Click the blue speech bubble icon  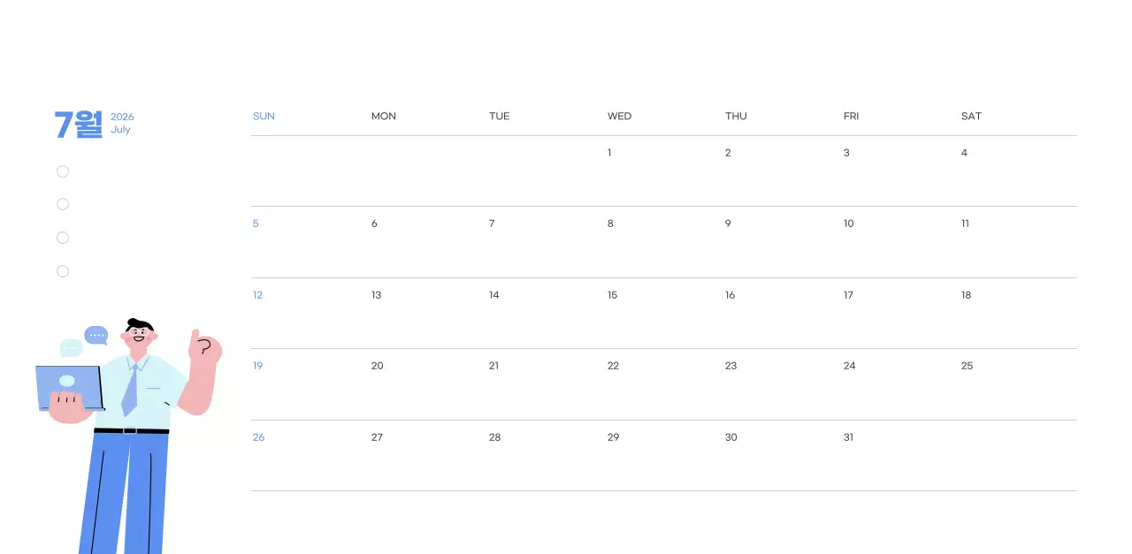pos(96,335)
